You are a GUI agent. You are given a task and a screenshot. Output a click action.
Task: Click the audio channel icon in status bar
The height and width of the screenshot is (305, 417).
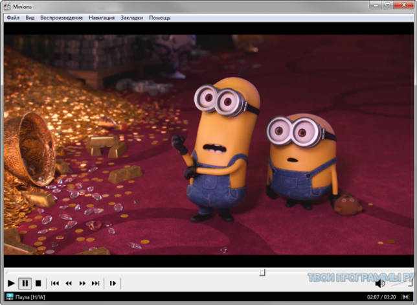405,297
